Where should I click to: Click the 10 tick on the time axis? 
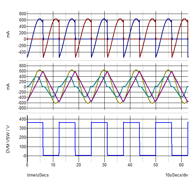[53, 165]
